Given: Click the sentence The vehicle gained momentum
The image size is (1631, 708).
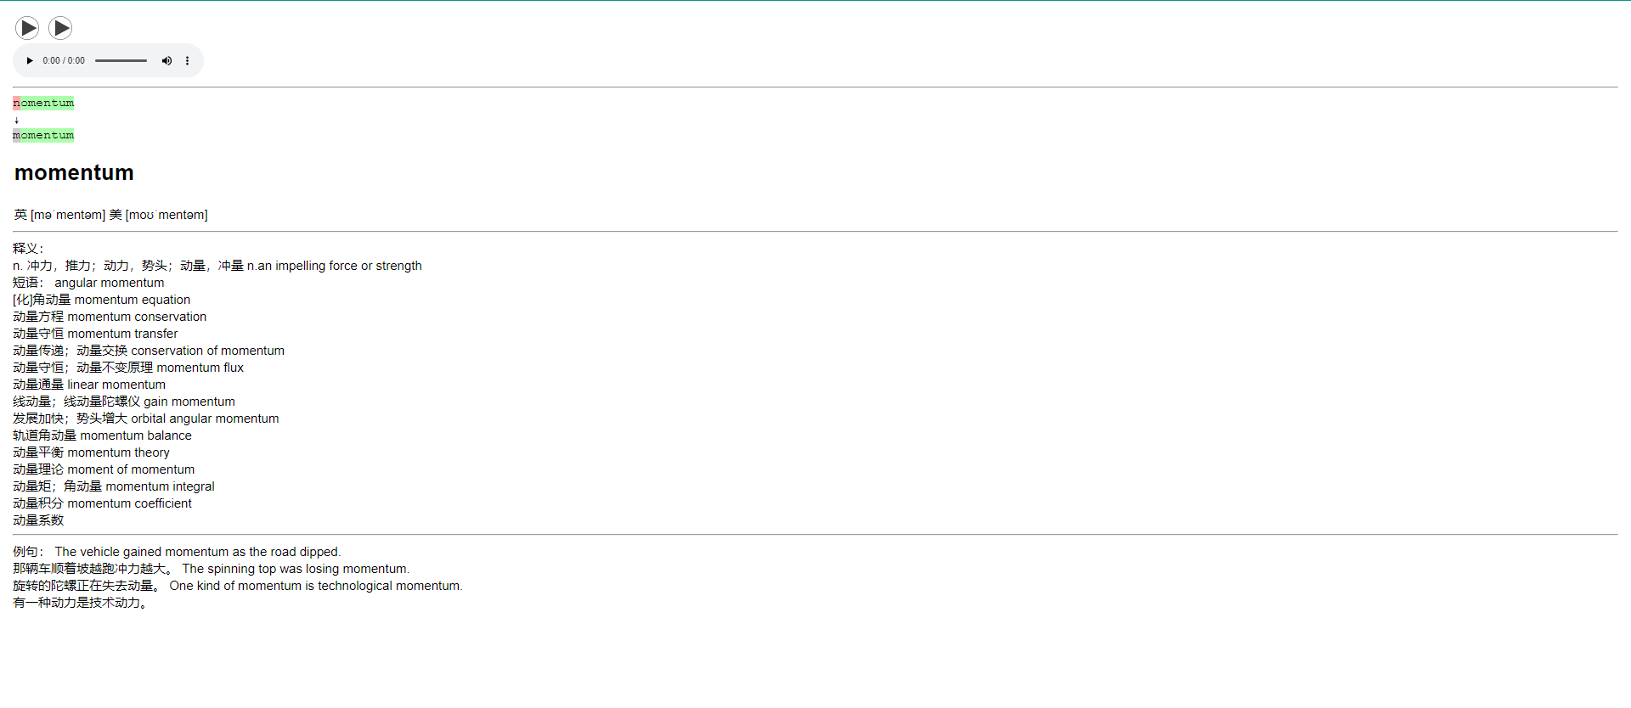Looking at the screenshot, I should (198, 552).
